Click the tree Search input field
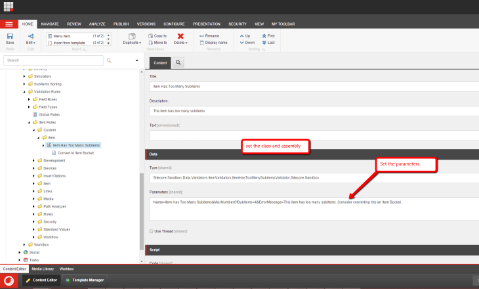 [x=53, y=60]
